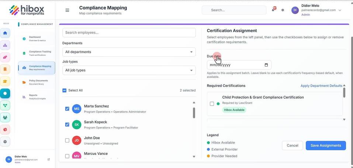
Task: Click the external link icon beside Didier Melo
Action: (x=49, y=160)
